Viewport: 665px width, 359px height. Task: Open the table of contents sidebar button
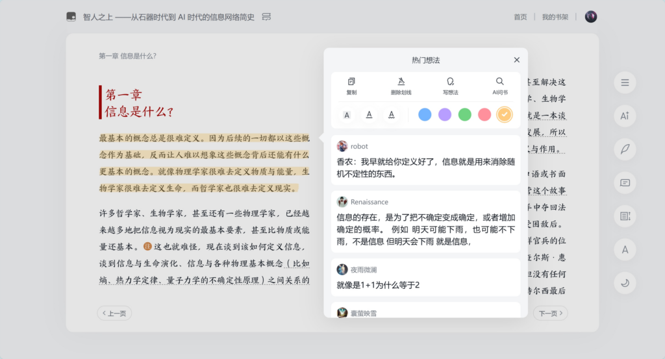point(625,82)
